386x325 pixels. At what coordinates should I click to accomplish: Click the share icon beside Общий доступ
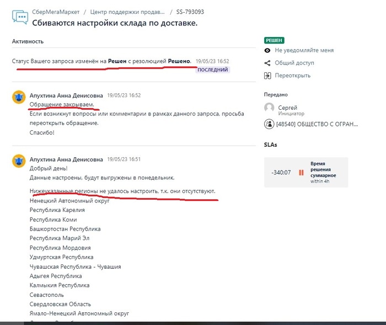[268, 63]
